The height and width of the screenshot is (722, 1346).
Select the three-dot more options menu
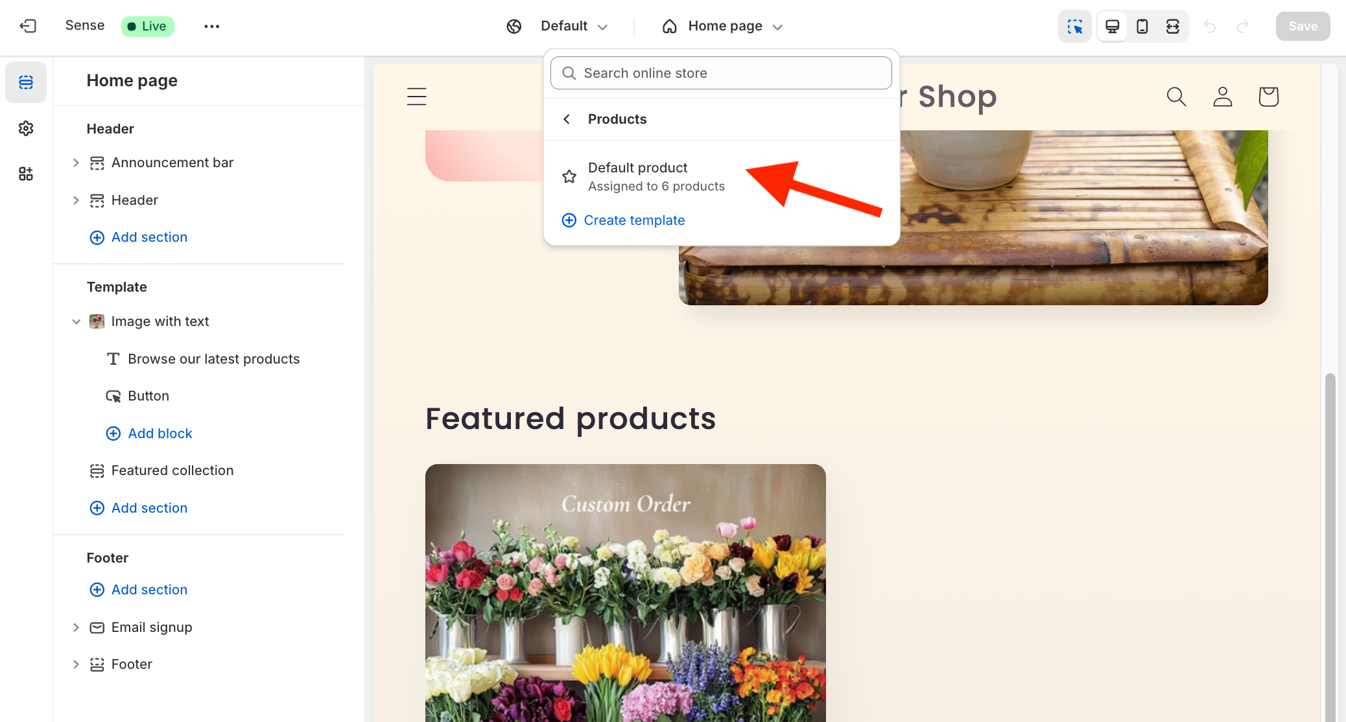[211, 26]
